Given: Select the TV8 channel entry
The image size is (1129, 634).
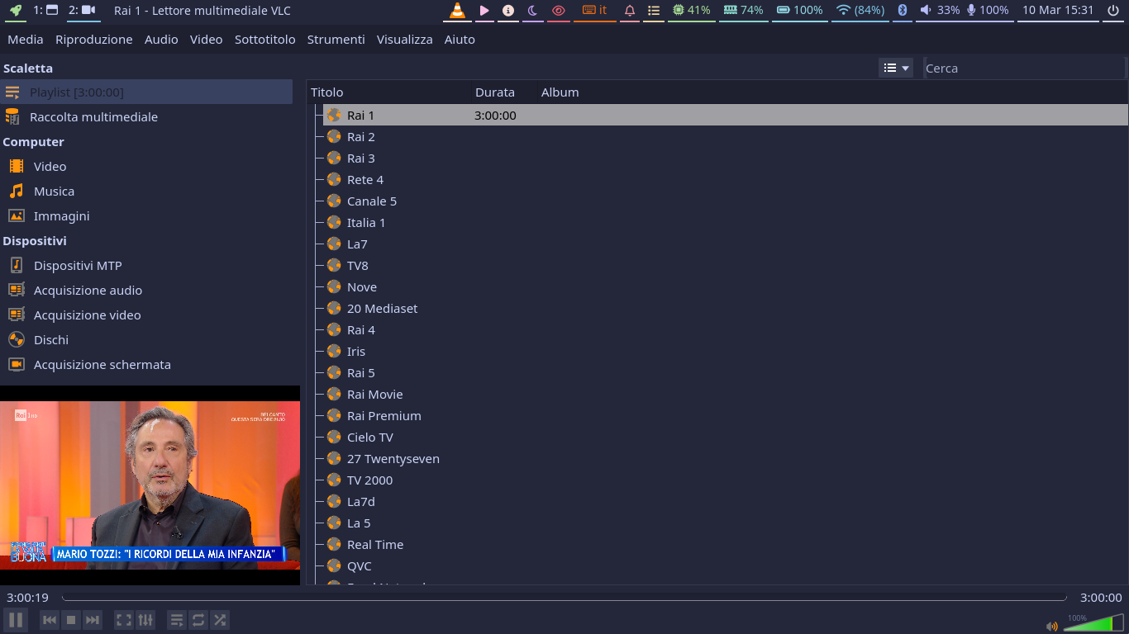Looking at the screenshot, I should [726, 265].
